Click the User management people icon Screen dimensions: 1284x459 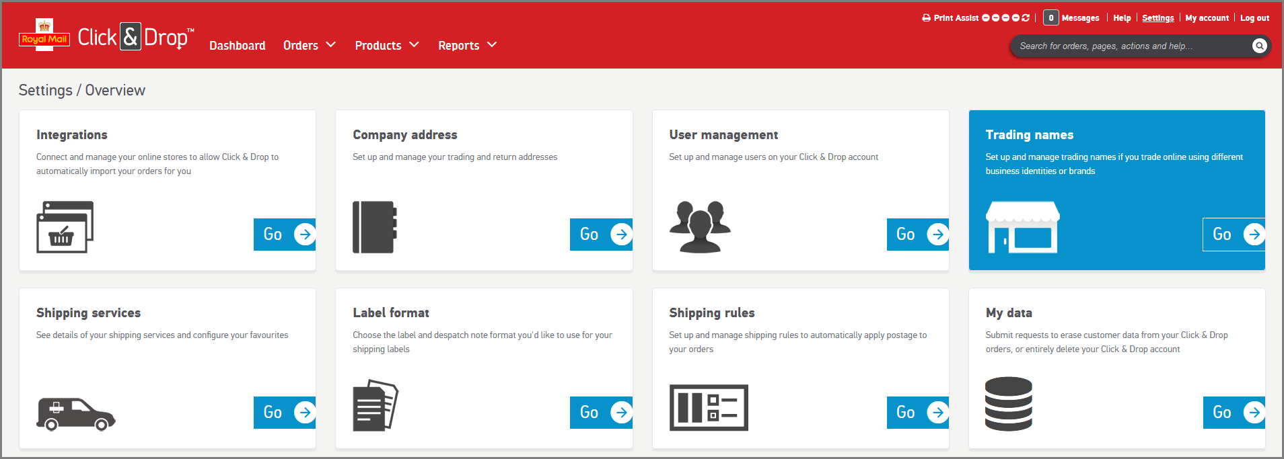click(700, 226)
